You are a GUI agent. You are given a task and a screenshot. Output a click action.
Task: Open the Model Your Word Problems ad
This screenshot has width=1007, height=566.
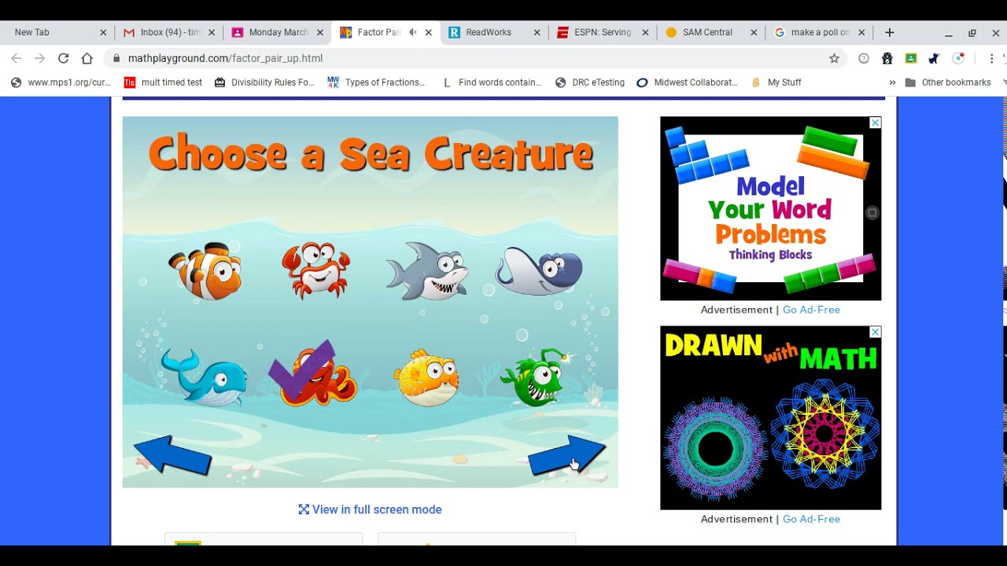click(x=771, y=208)
